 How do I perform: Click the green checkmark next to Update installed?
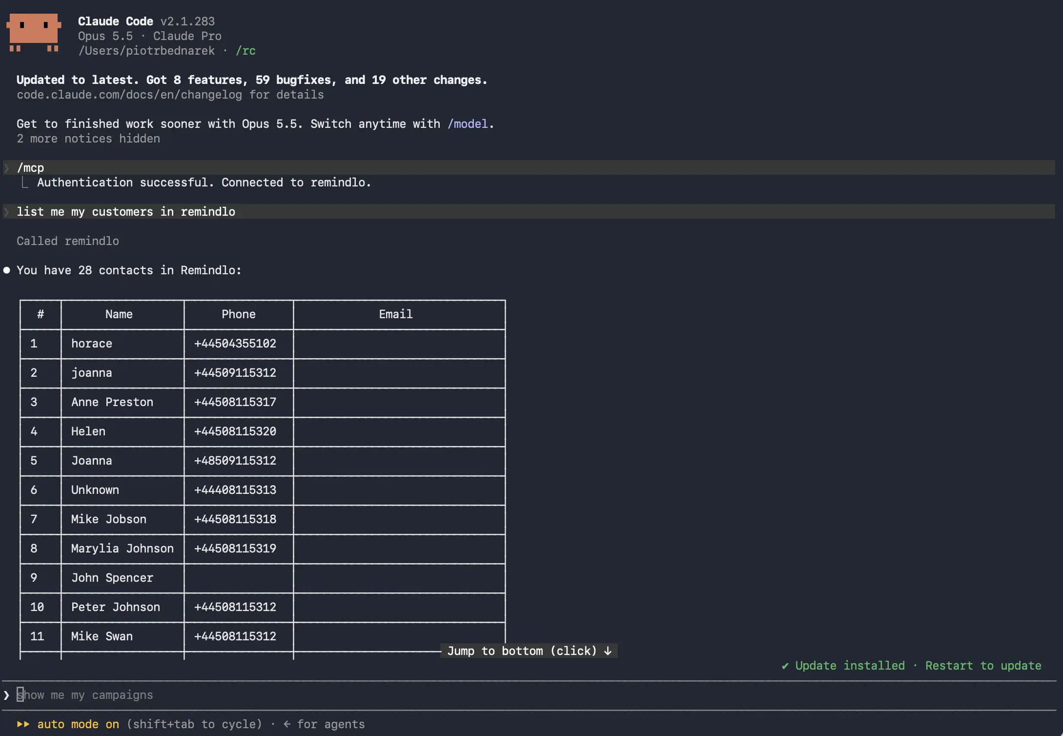785,666
